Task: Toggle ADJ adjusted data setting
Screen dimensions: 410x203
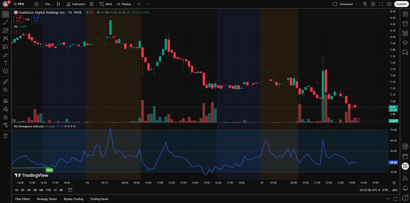Action: point(395,190)
